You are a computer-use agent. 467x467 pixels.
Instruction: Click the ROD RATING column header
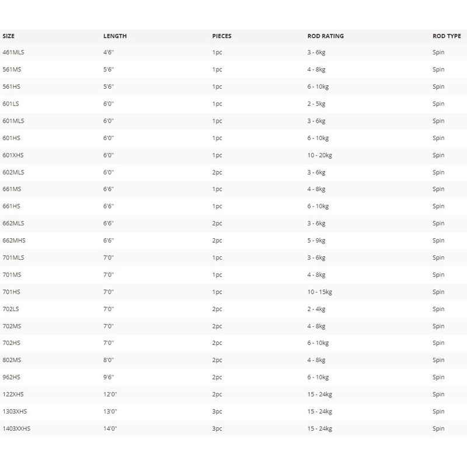pyautogui.click(x=325, y=36)
